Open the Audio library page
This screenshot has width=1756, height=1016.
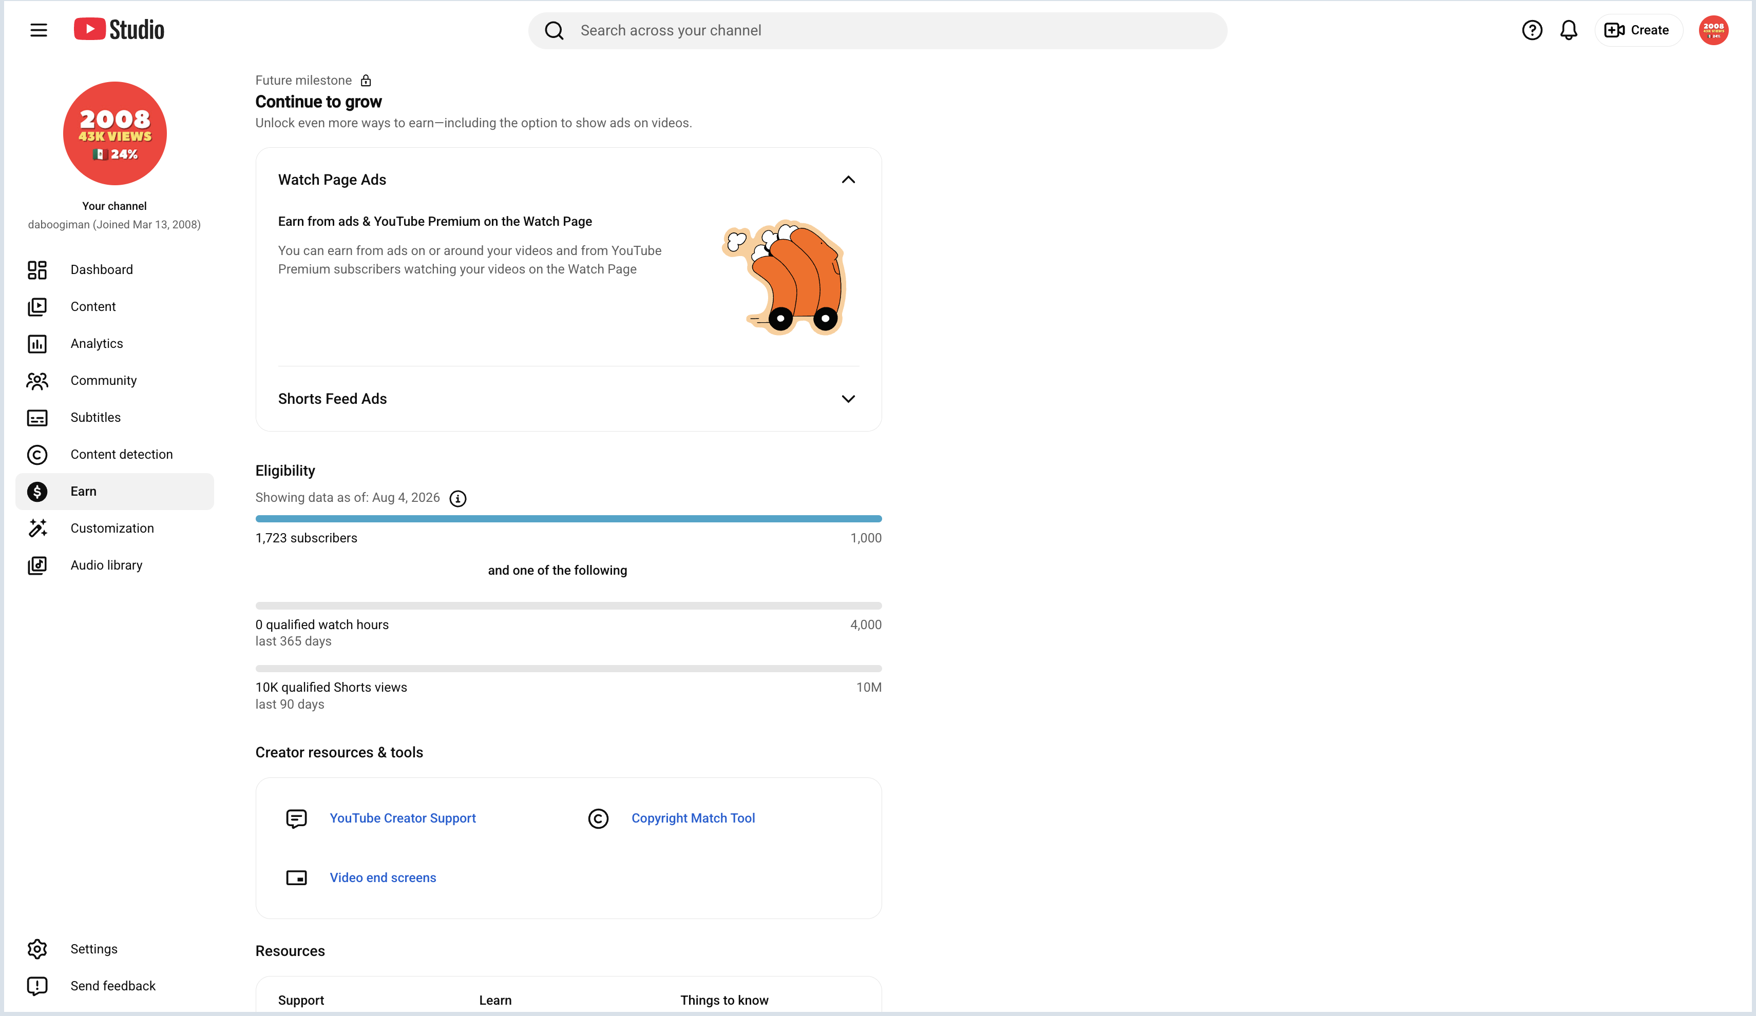point(114,565)
